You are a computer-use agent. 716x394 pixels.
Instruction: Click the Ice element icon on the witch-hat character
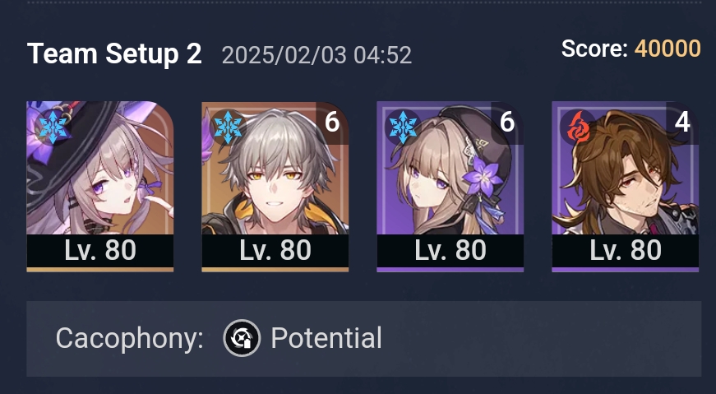click(x=53, y=127)
